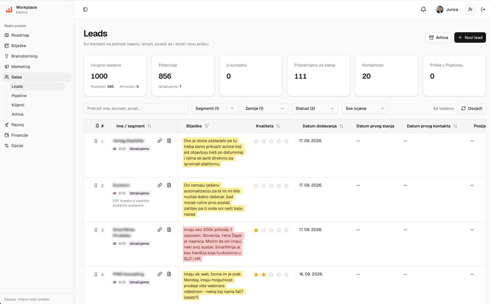Click the yellow note in row 2
The width and height of the screenshot is (491, 304).
[x=213, y=200]
